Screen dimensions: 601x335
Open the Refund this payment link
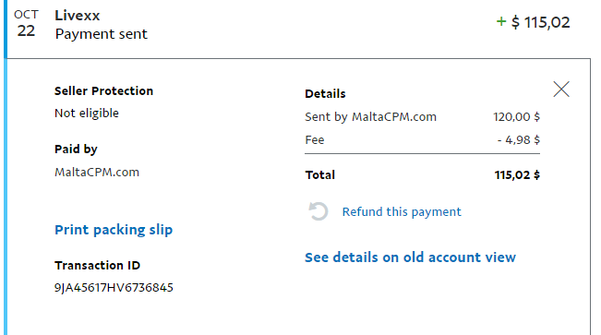coord(402,212)
